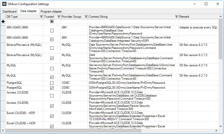Uncheck Trusted for second Access (OLEDB) row

(52, 106)
